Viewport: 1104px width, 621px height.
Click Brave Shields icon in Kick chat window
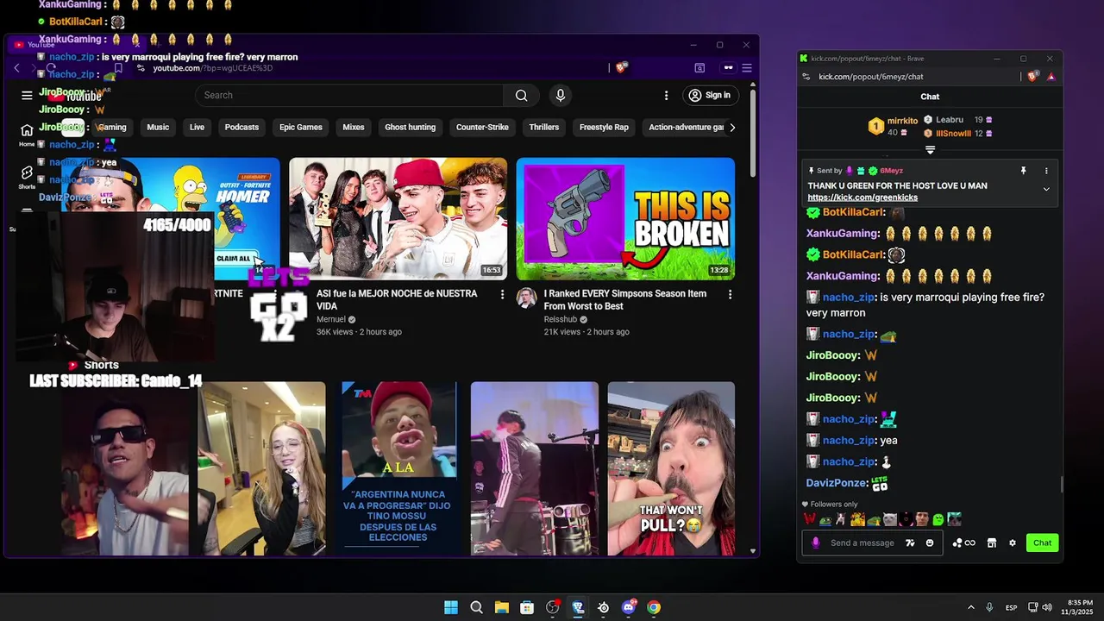[1033, 77]
